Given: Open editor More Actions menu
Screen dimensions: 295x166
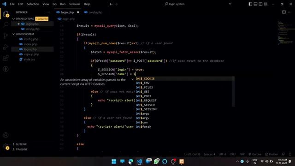Looking at the screenshot, I should (x=290, y=12).
